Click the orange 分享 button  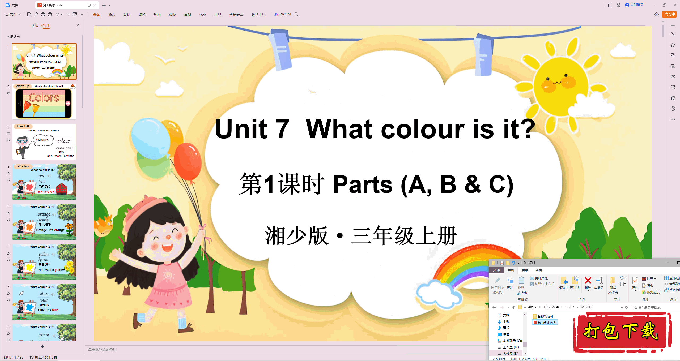669,14
